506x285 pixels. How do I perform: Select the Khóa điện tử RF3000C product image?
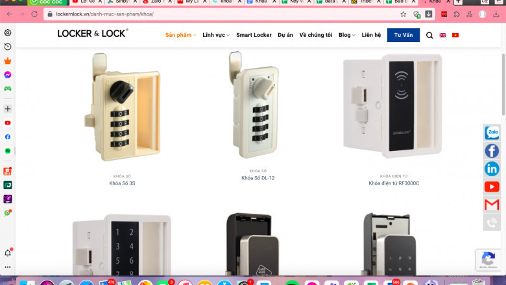[392, 106]
